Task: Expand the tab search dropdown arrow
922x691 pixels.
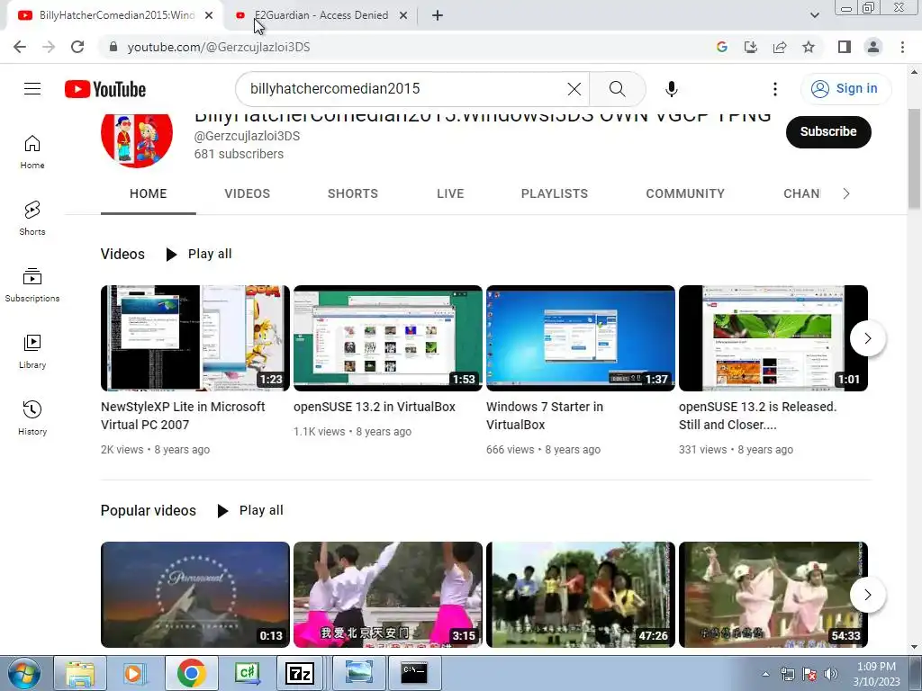Action: 814,15
